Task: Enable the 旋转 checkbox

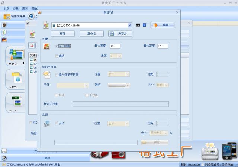Action: tap(57, 56)
